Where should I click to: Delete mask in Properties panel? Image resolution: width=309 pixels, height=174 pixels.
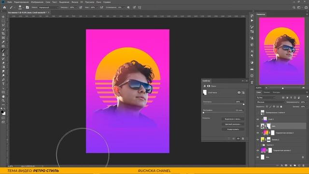243,139
